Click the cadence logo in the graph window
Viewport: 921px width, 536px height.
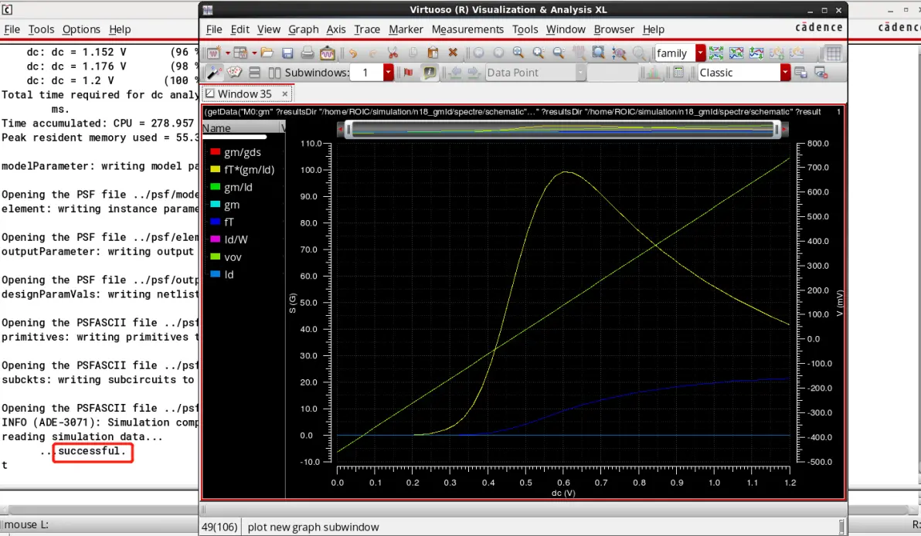point(819,28)
